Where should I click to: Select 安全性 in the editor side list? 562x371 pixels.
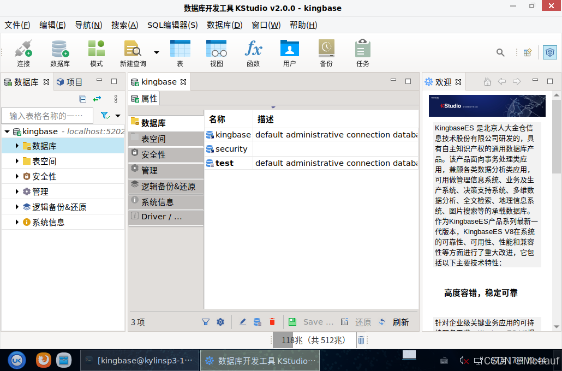tap(166, 154)
